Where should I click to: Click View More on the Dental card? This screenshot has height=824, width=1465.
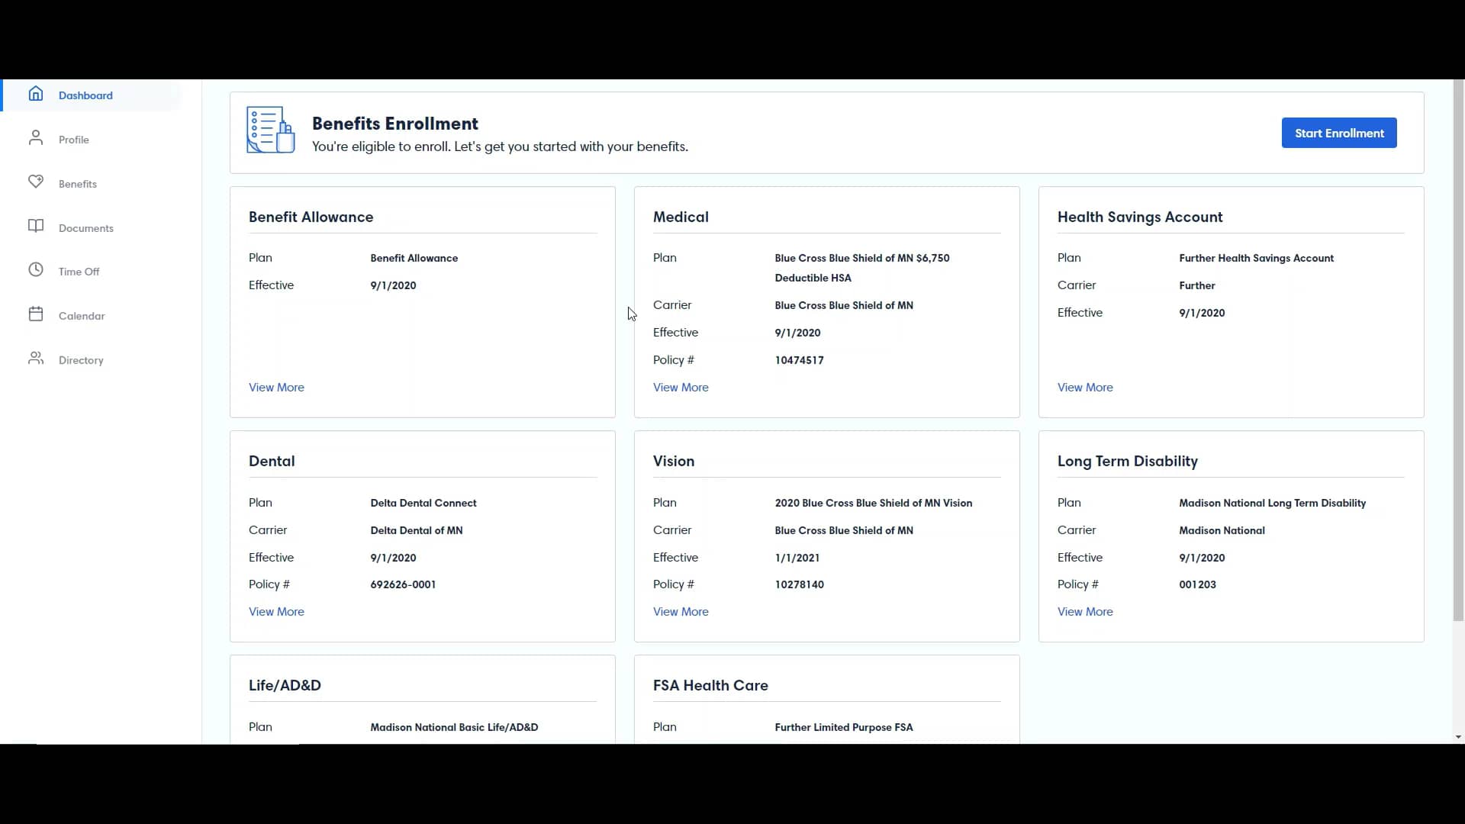pos(276,611)
